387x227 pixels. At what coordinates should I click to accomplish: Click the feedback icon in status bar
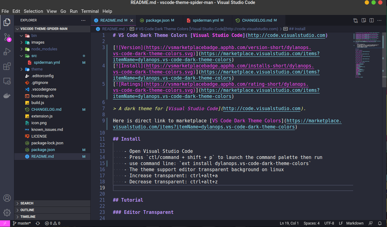point(371,223)
